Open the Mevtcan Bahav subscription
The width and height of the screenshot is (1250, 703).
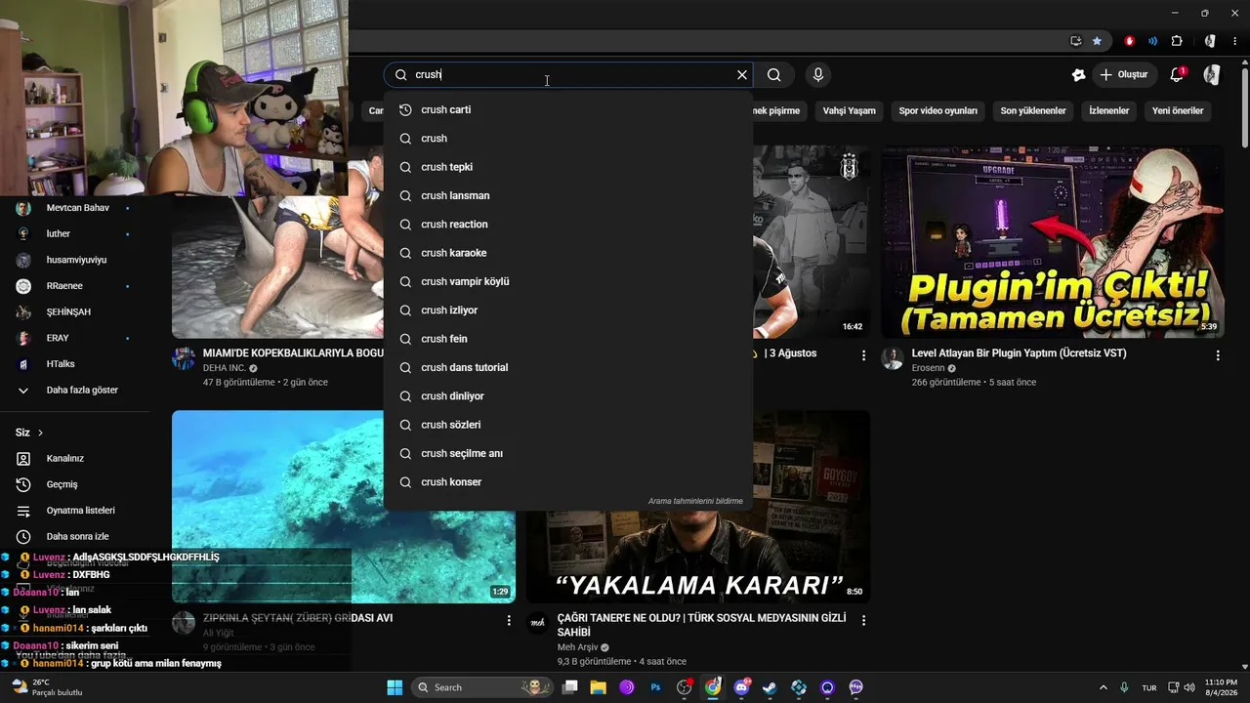[74, 208]
